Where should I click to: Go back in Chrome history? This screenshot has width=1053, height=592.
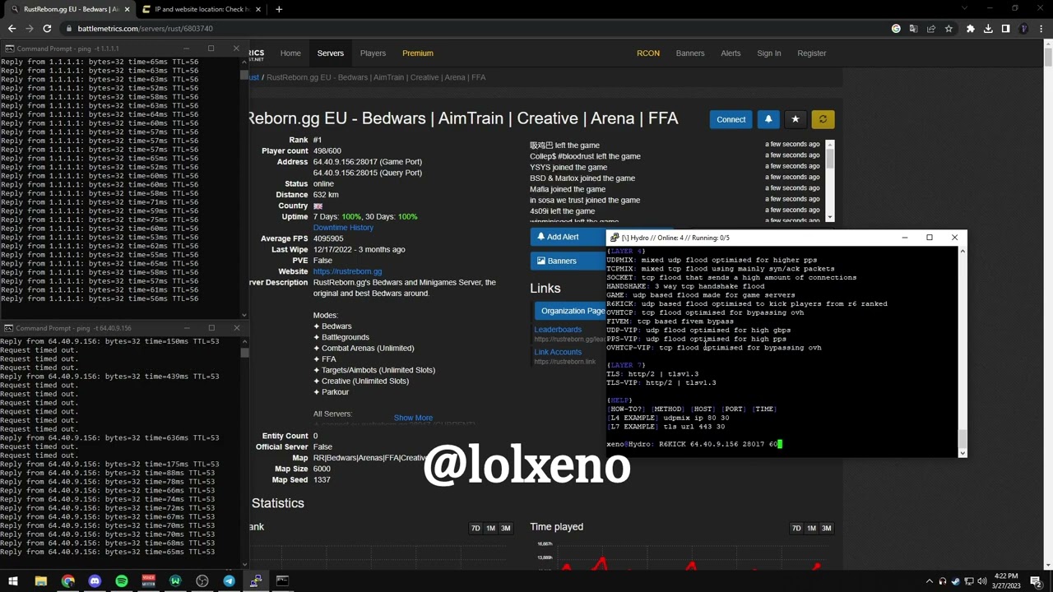[12, 29]
